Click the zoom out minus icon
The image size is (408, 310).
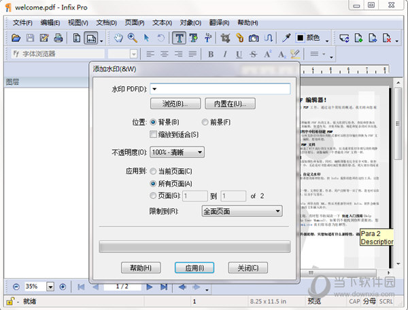click(x=16, y=287)
